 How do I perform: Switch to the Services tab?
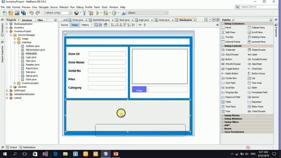point(27,20)
